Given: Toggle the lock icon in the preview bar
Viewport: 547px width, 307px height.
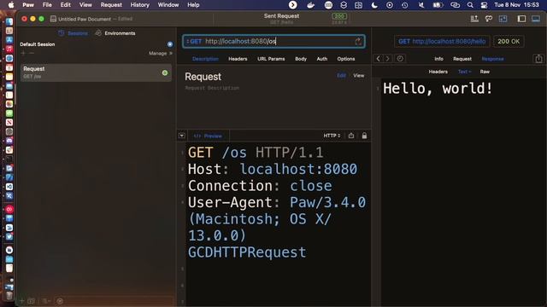Looking at the screenshot, I should coord(364,136).
